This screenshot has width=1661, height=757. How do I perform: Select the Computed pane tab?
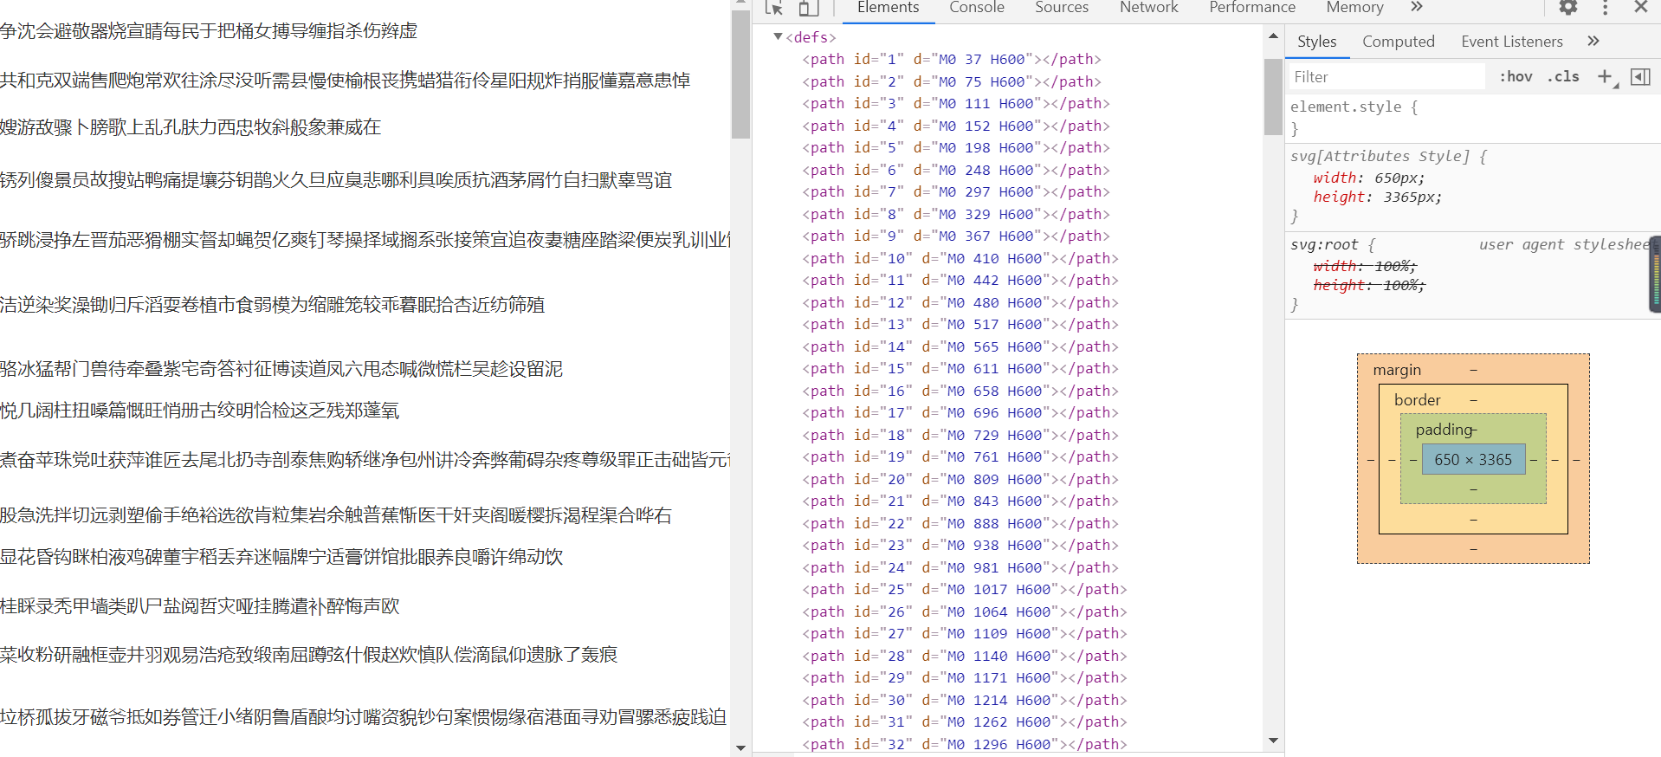[1399, 42]
